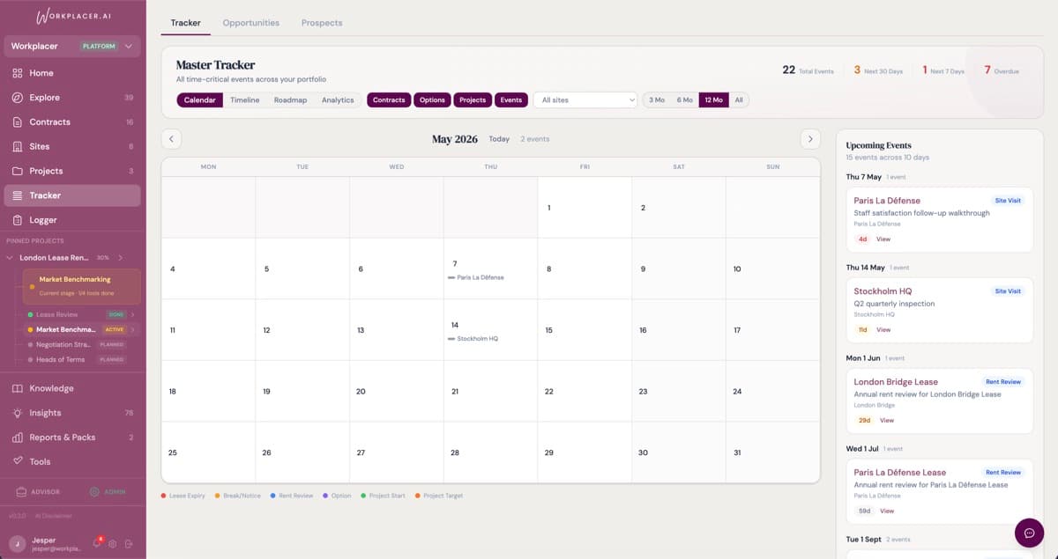The height and width of the screenshot is (559, 1058).
Task: Switch to Roadmap view
Action: coord(290,100)
